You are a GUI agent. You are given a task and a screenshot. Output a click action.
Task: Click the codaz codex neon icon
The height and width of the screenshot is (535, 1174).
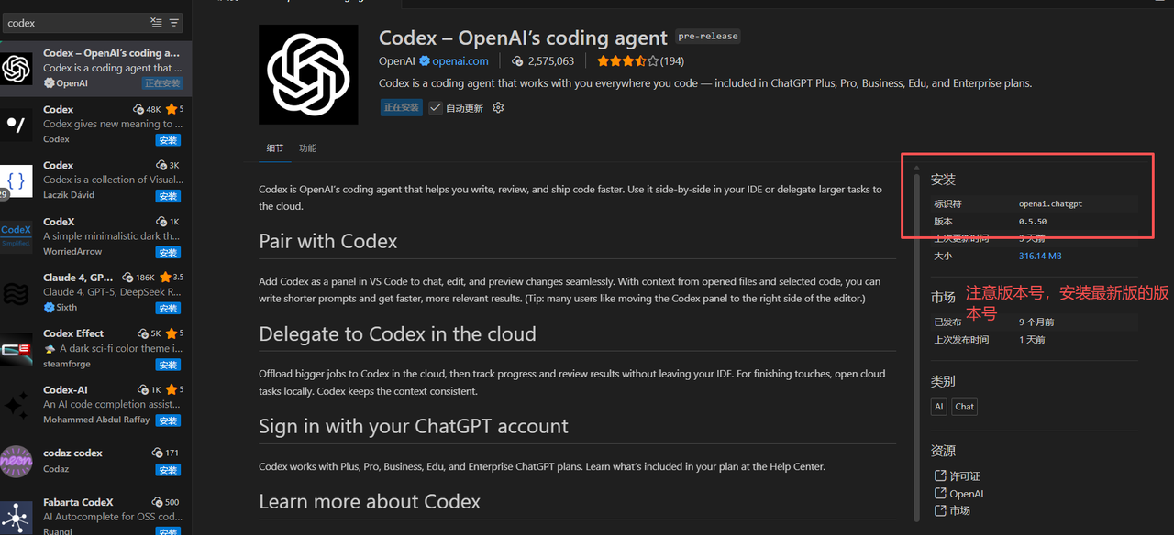(x=17, y=462)
